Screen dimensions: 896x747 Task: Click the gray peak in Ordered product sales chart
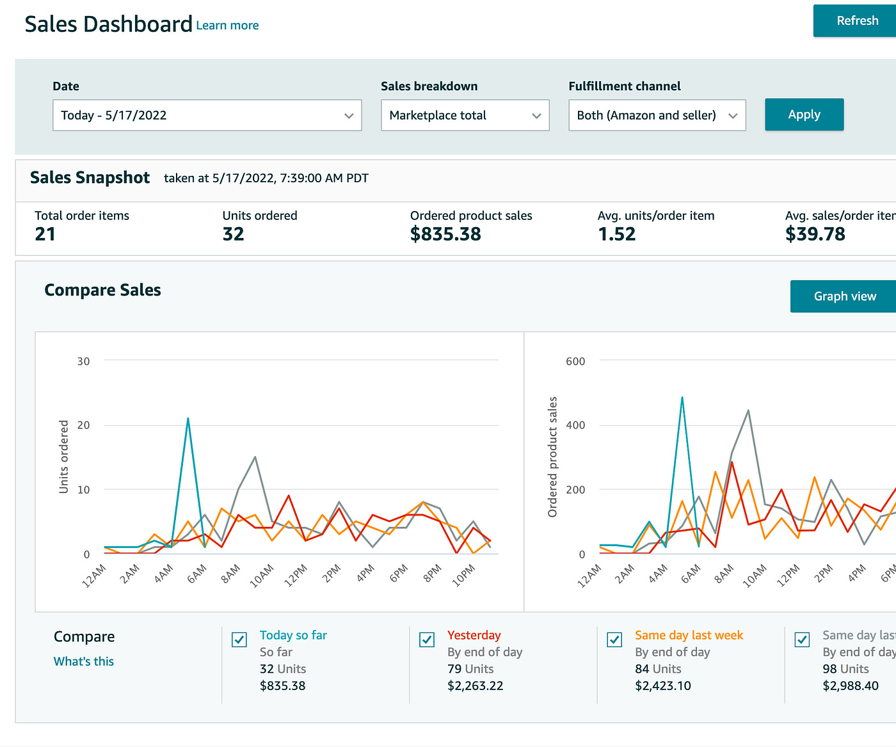click(748, 411)
